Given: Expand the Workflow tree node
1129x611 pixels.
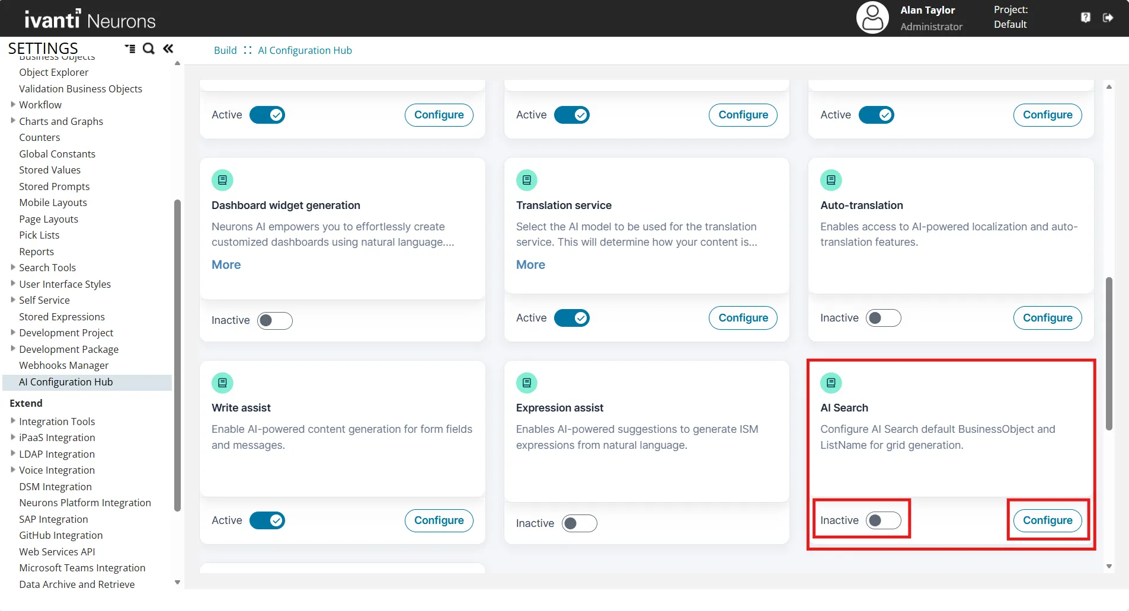Looking at the screenshot, I should tap(13, 104).
